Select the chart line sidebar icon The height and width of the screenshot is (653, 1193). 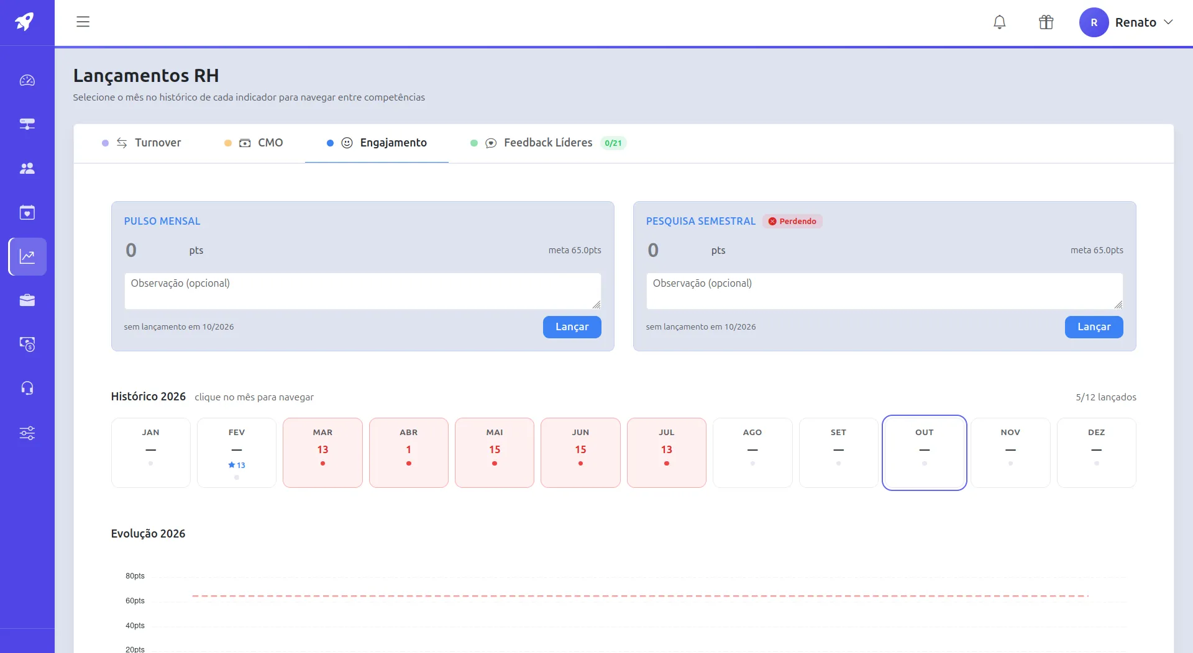coord(27,256)
